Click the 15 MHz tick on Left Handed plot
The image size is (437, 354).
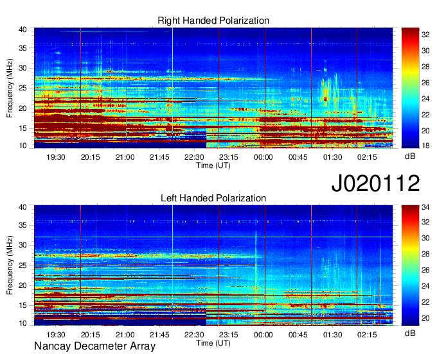click(x=22, y=306)
